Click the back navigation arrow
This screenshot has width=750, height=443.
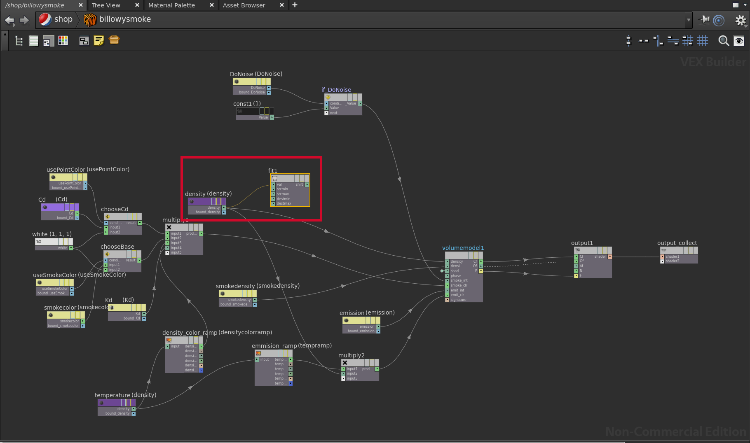(9, 20)
